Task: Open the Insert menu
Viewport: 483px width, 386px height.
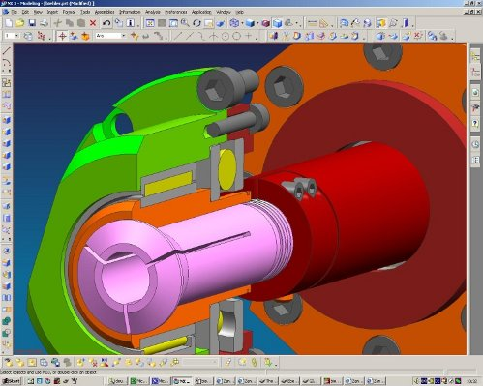Action: click(52, 12)
